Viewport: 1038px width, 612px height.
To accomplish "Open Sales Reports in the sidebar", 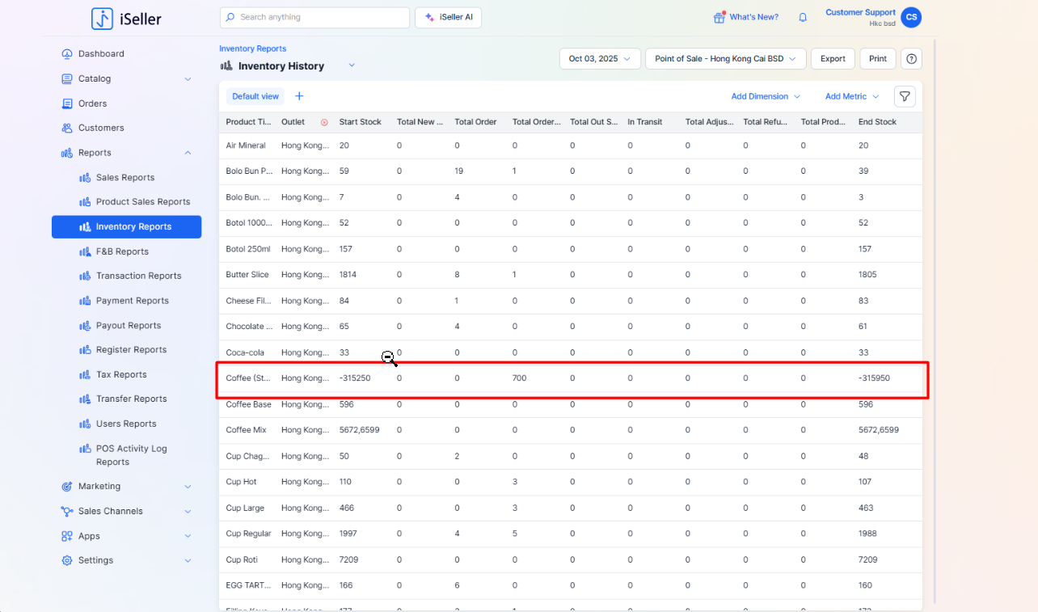I will pos(124,177).
